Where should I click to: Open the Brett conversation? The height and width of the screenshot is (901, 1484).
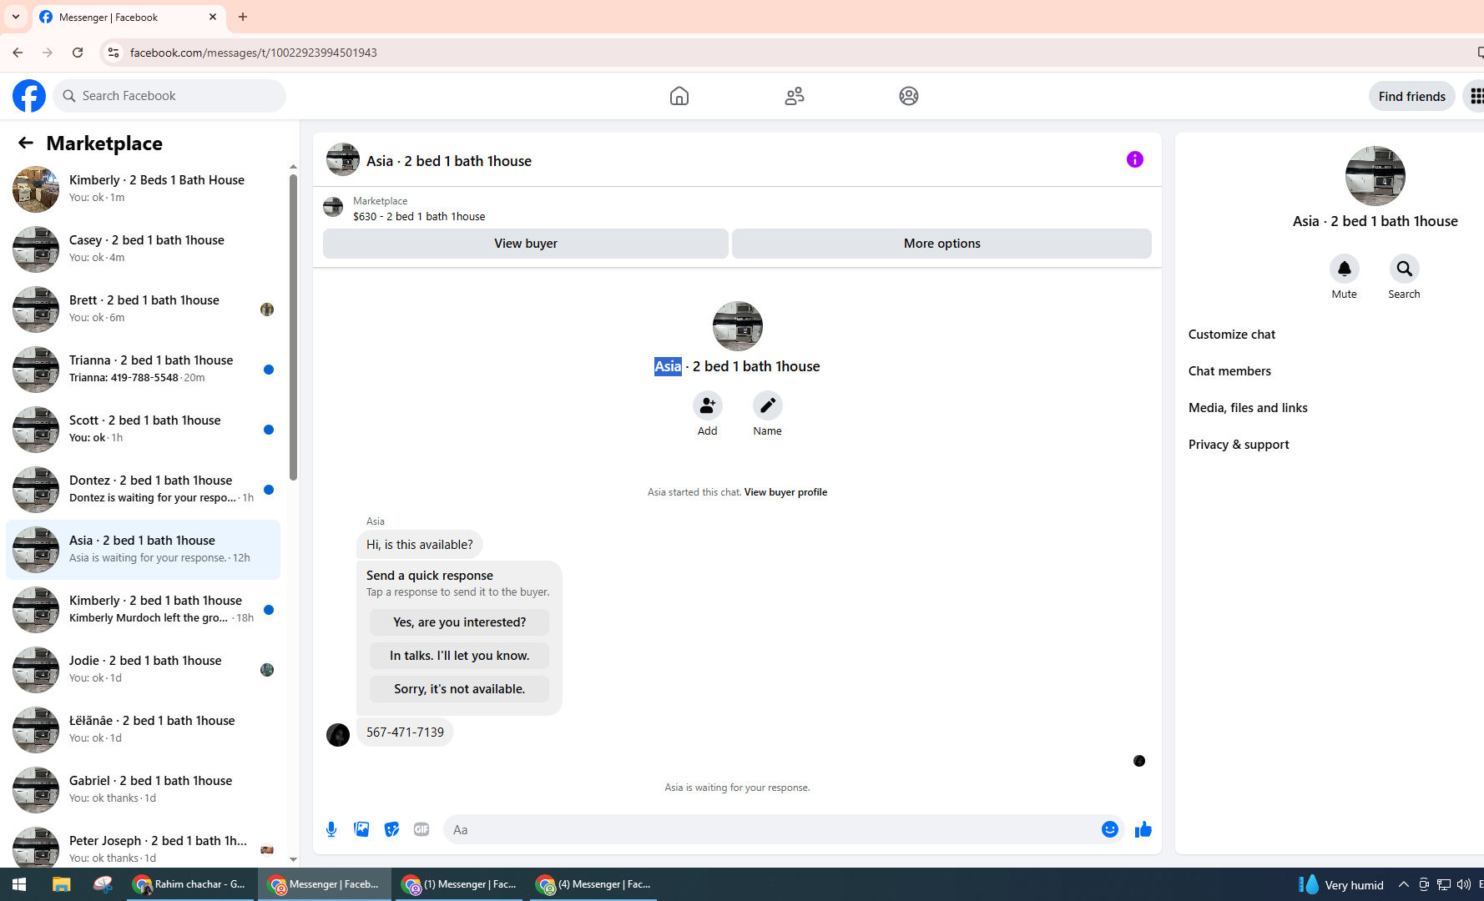coord(143,309)
